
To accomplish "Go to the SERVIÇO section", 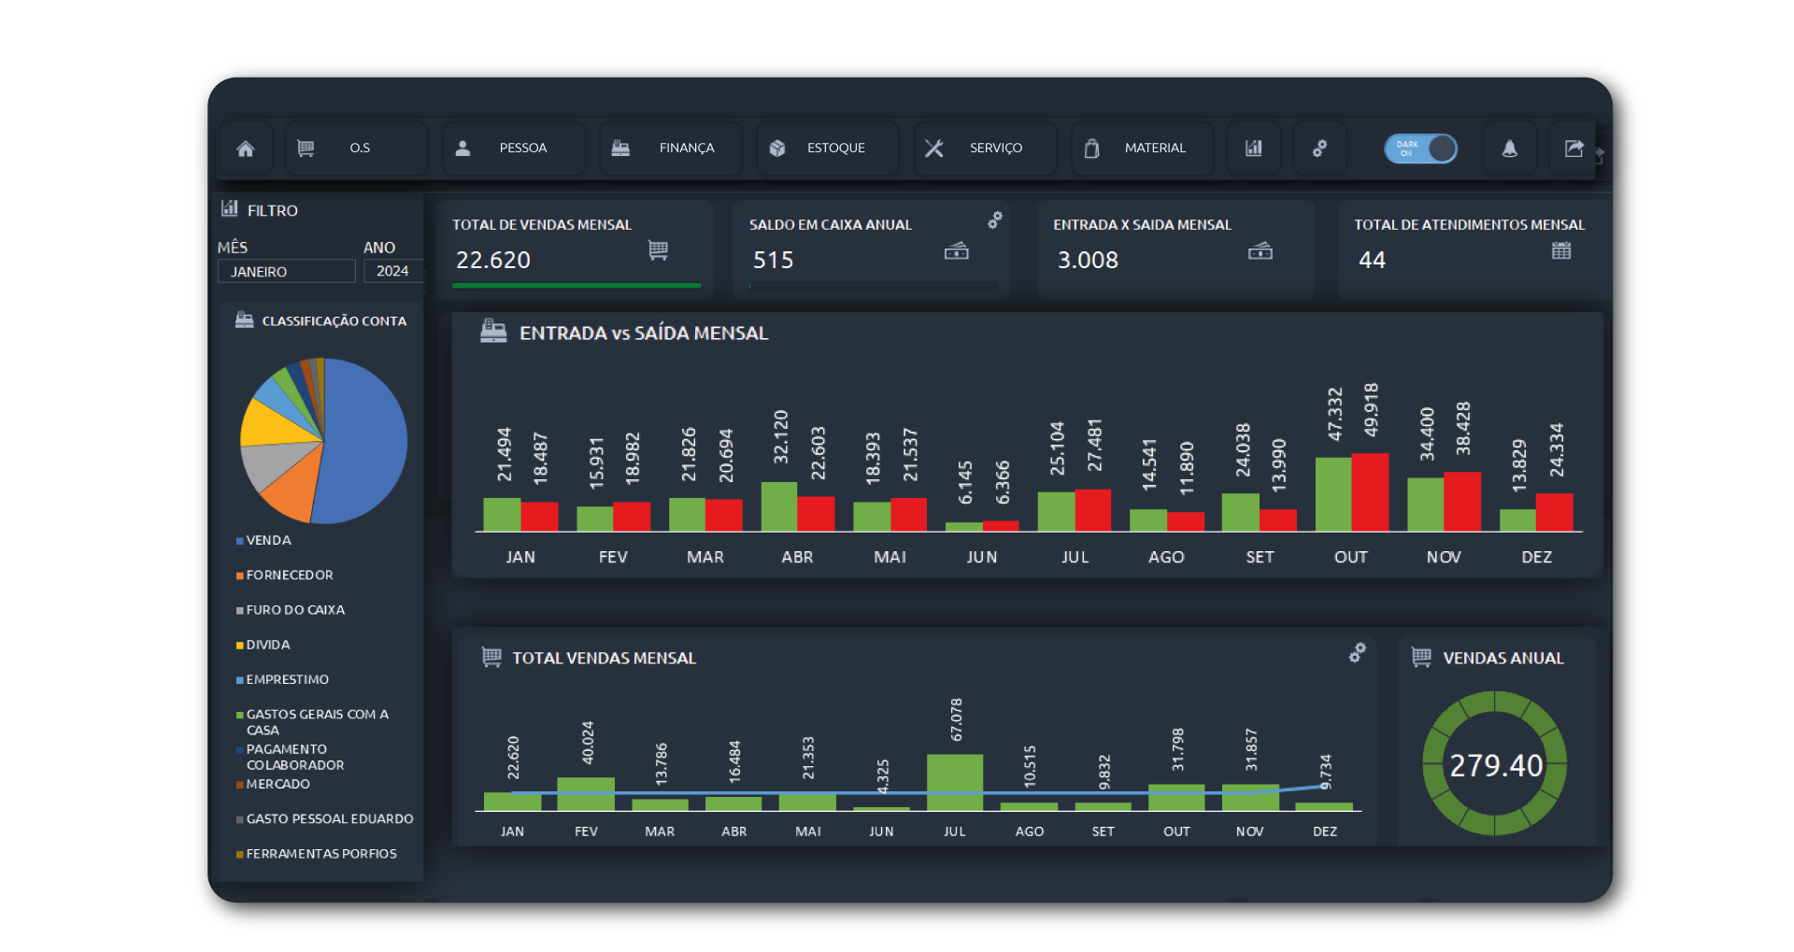I will pyautogui.click(x=984, y=149).
